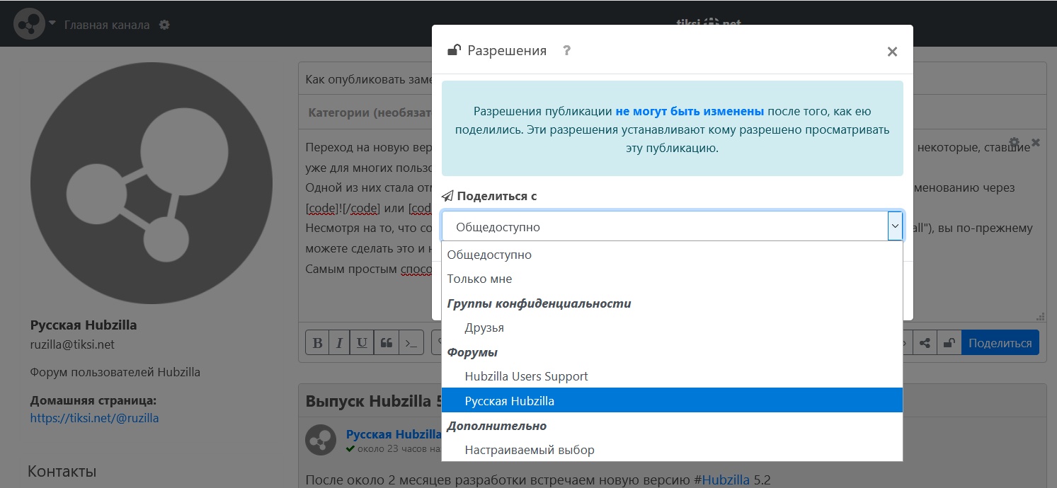Viewport: 1057px width, 488px height.
Task: Click the help question mark next to Разрешения
Action: [x=566, y=51]
